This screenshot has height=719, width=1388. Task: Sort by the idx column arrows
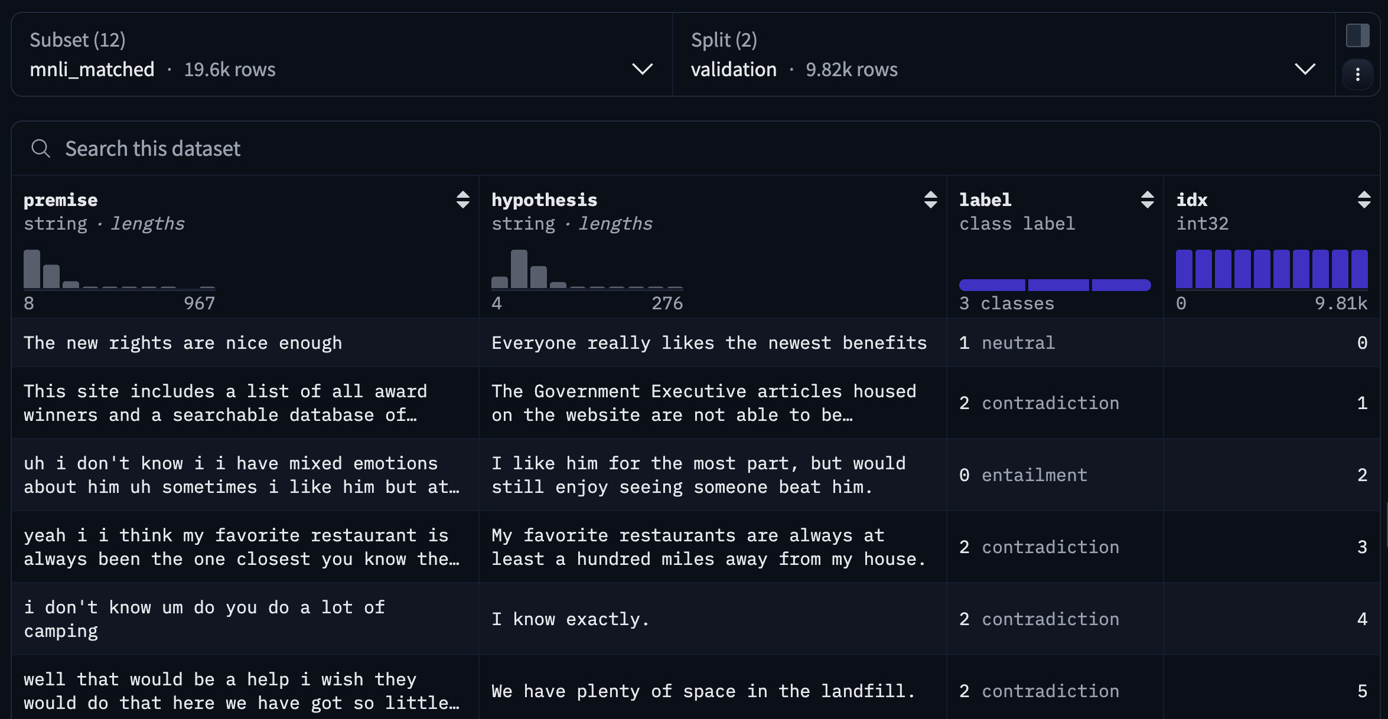tap(1364, 200)
